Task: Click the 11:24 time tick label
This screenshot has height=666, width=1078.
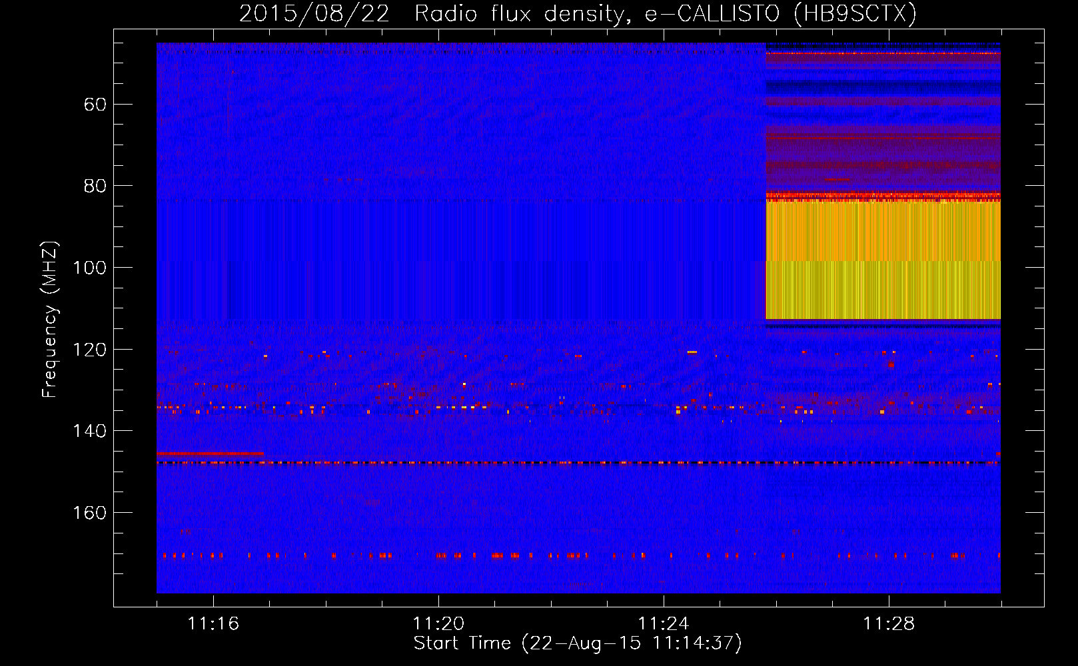Action: [x=664, y=624]
